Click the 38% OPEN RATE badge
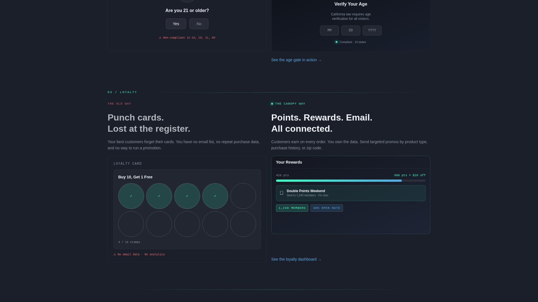538x302 pixels. (x=326, y=208)
